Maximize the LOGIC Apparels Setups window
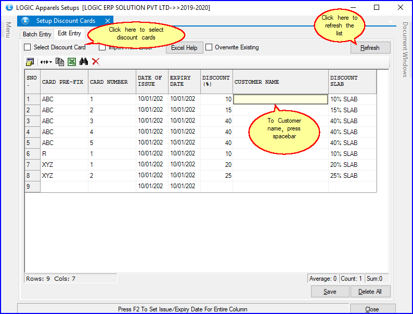This screenshot has width=413, height=314. coord(377,7)
